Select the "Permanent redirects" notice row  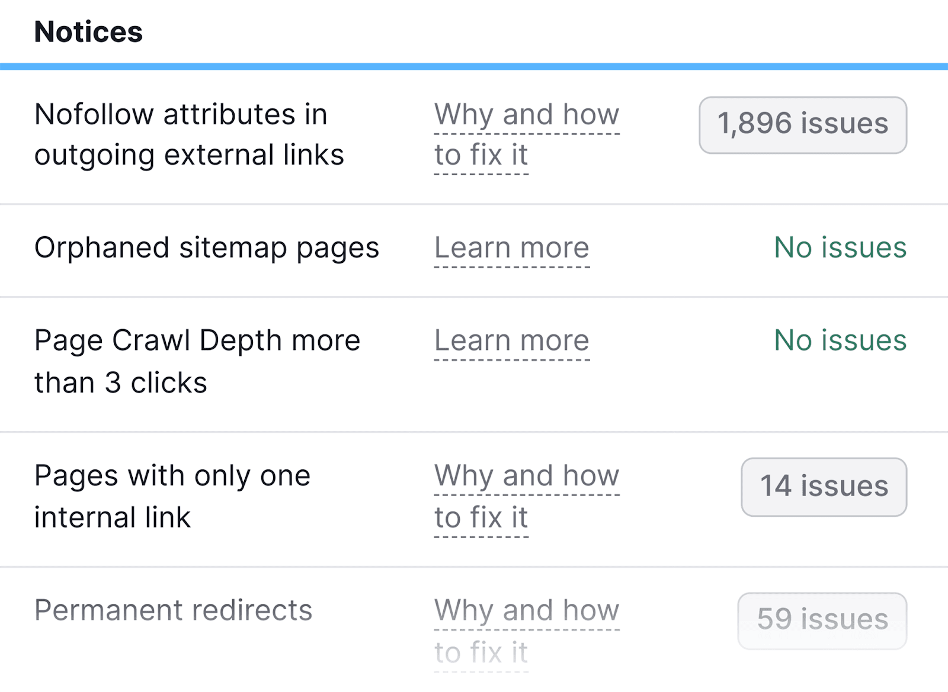click(174, 610)
